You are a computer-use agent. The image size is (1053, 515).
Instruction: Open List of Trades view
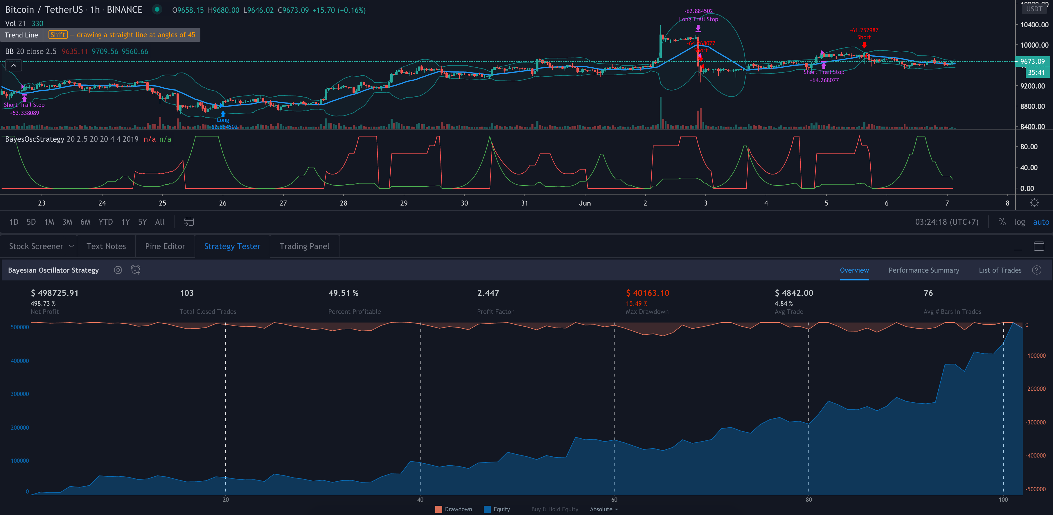click(x=1000, y=270)
